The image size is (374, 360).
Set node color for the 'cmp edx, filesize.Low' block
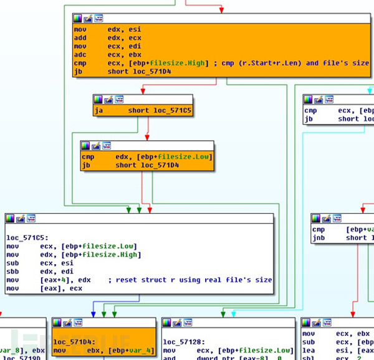point(85,146)
